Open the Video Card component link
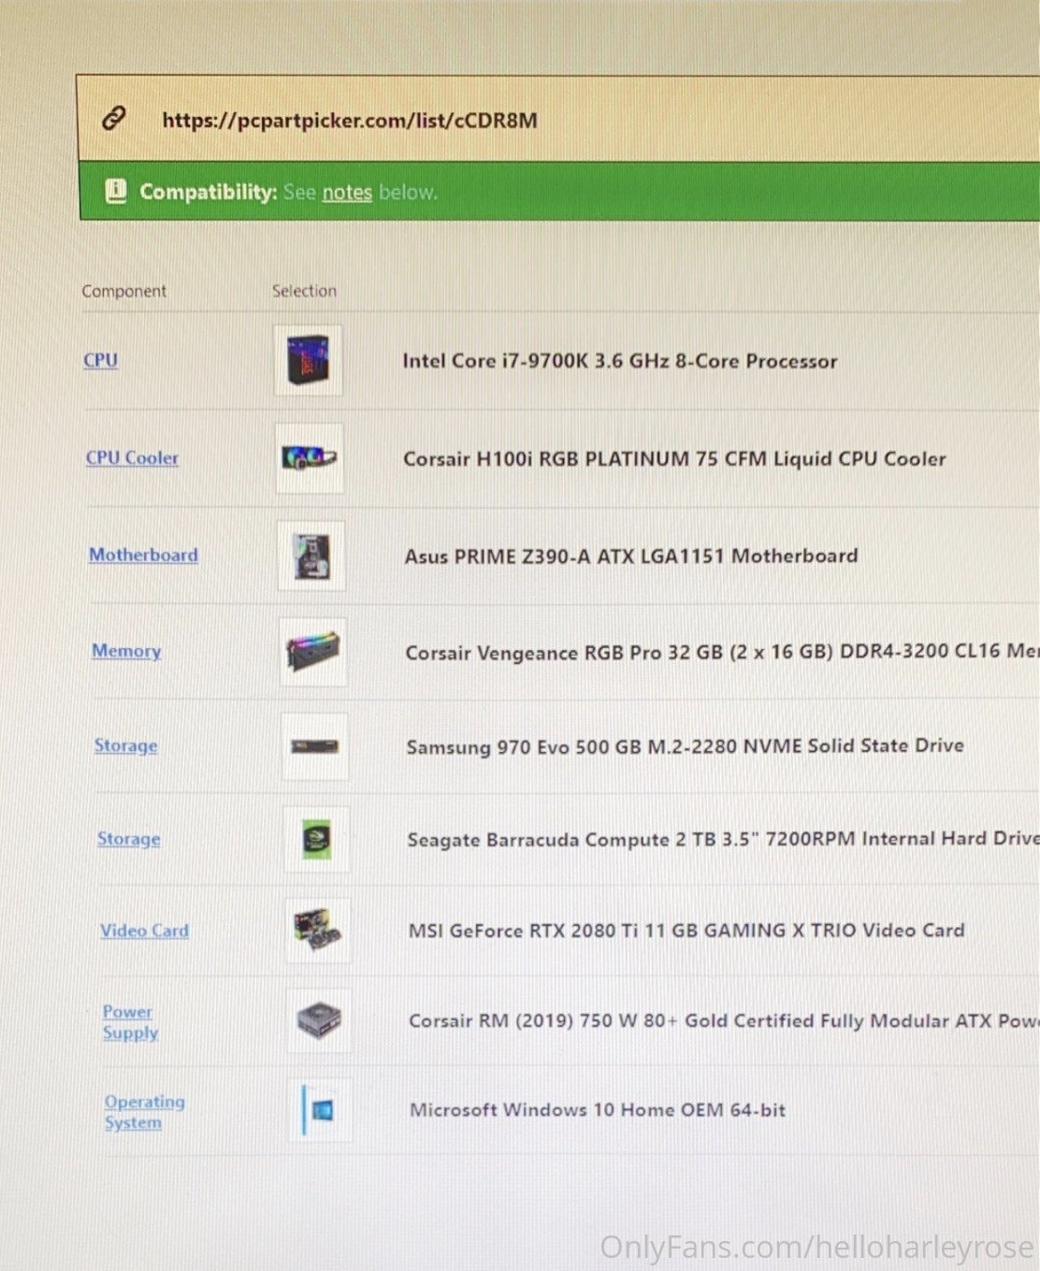Screen dimensions: 1040x1271 [144, 931]
